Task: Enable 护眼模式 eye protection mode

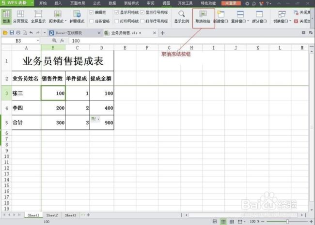Action: point(77,16)
